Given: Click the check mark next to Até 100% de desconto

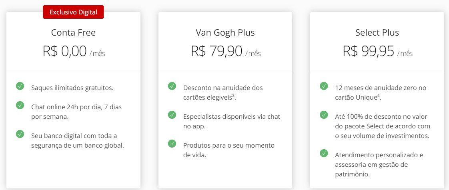Looking at the screenshot, I should (x=324, y=115).
